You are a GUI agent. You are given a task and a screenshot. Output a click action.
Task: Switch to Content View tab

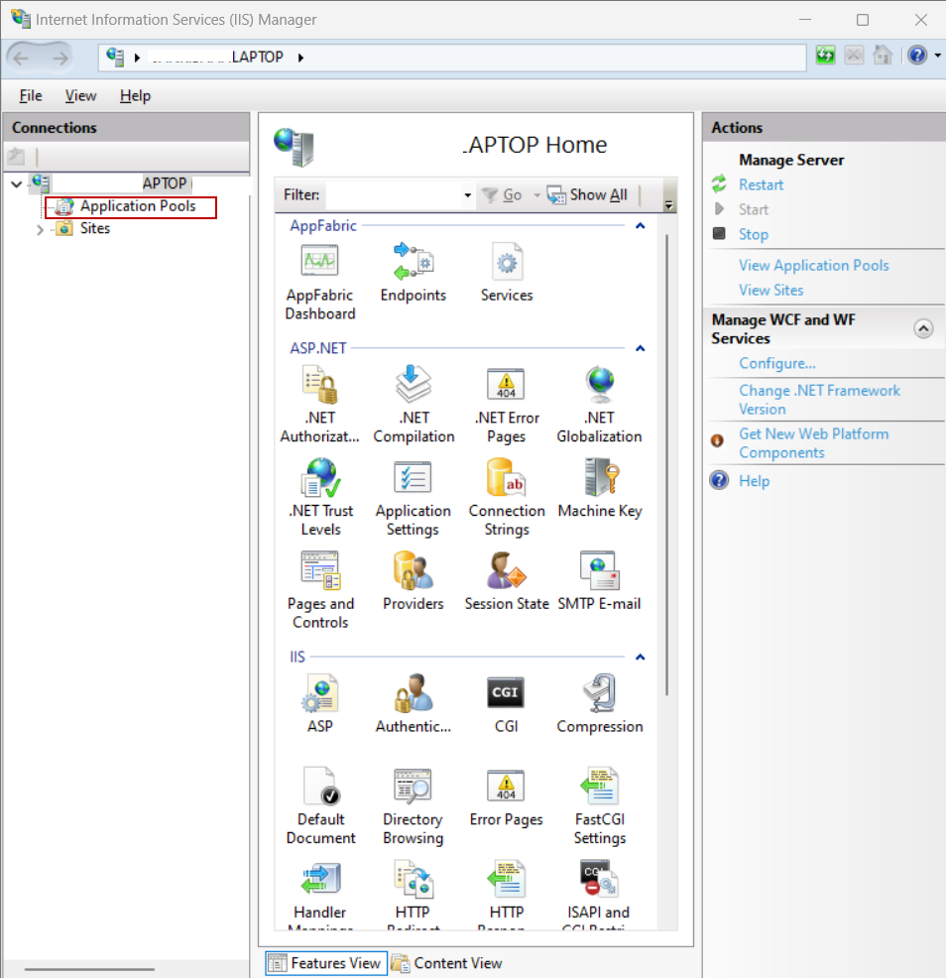click(x=447, y=963)
